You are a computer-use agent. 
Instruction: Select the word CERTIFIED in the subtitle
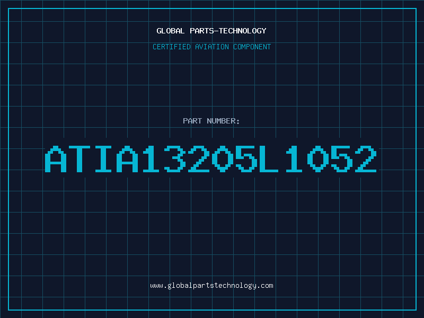pyautogui.click(x=172, y=47)
